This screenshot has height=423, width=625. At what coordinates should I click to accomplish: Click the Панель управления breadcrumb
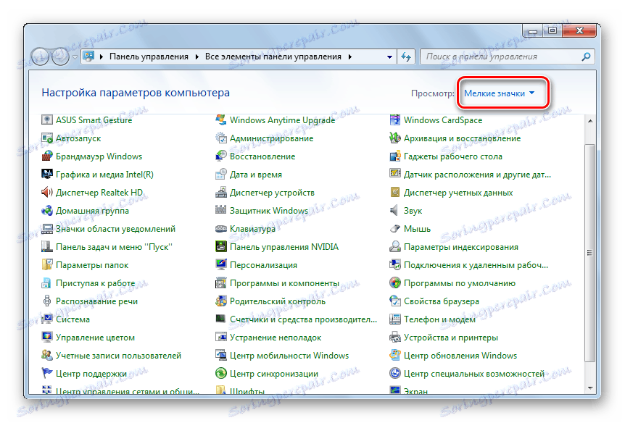(x=149, y=56)
